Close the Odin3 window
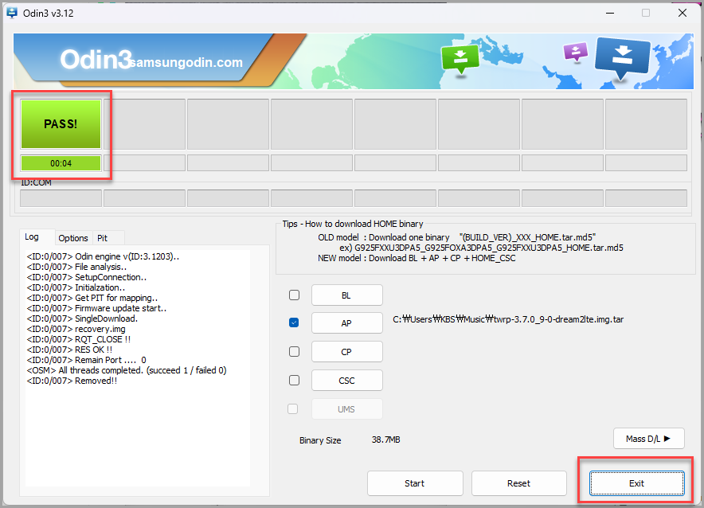 coord(682,13)
